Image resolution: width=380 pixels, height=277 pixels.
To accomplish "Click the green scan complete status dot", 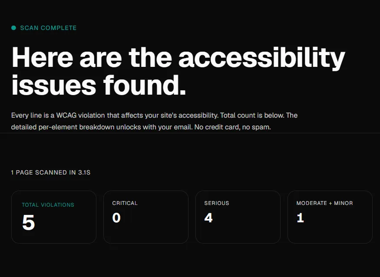I will click(x=13, y=28).
